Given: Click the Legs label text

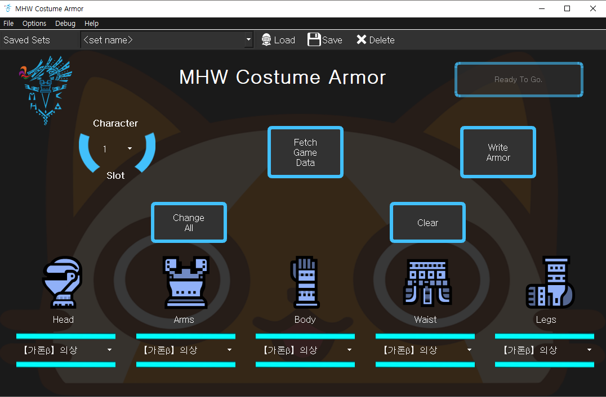Looking at the screenshot, I should click(x=546, y=319).
